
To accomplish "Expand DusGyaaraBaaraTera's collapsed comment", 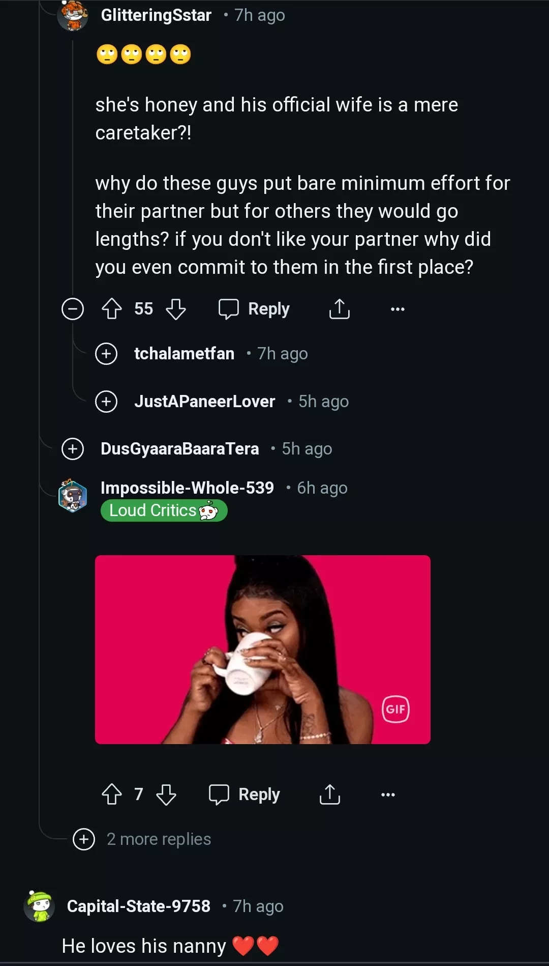I will (x=73, y=448).
